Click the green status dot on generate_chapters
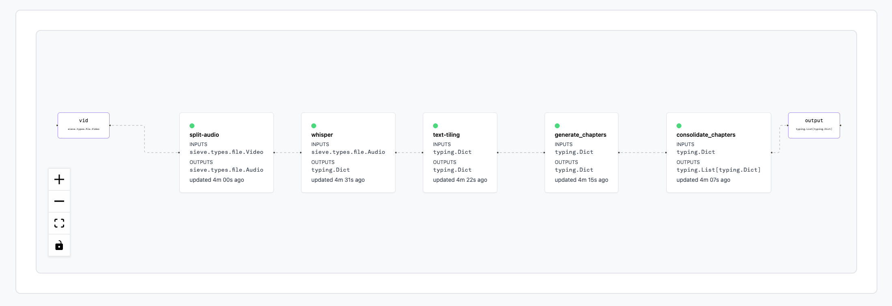 click(x=557, y=126)
